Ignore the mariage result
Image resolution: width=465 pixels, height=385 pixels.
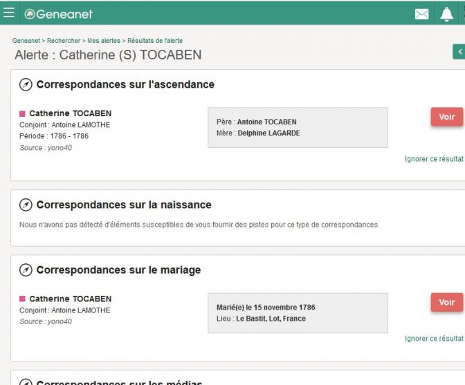[434, 339]
